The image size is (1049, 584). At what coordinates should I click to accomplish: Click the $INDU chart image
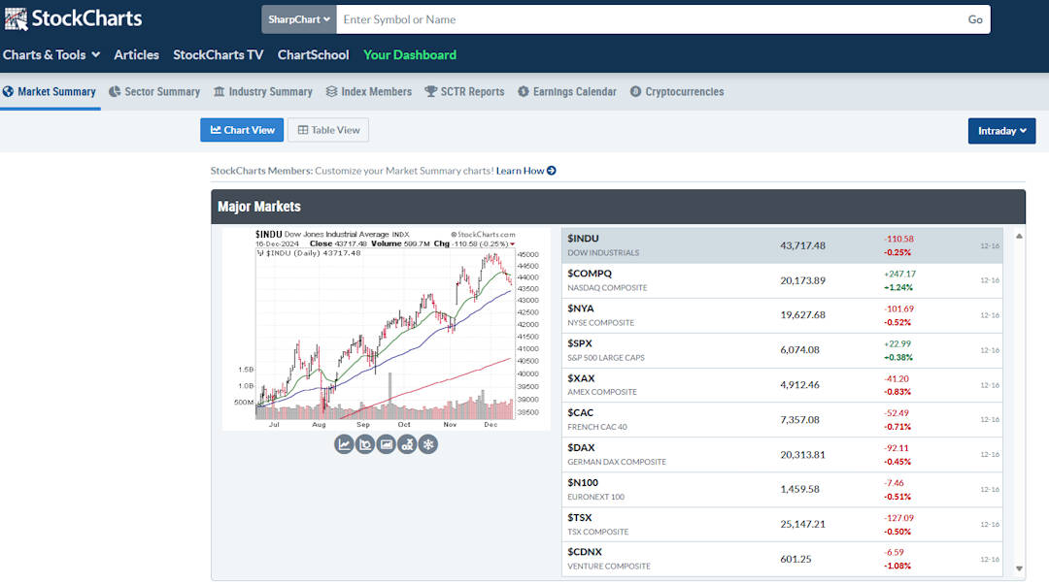[x=386, y=329]
